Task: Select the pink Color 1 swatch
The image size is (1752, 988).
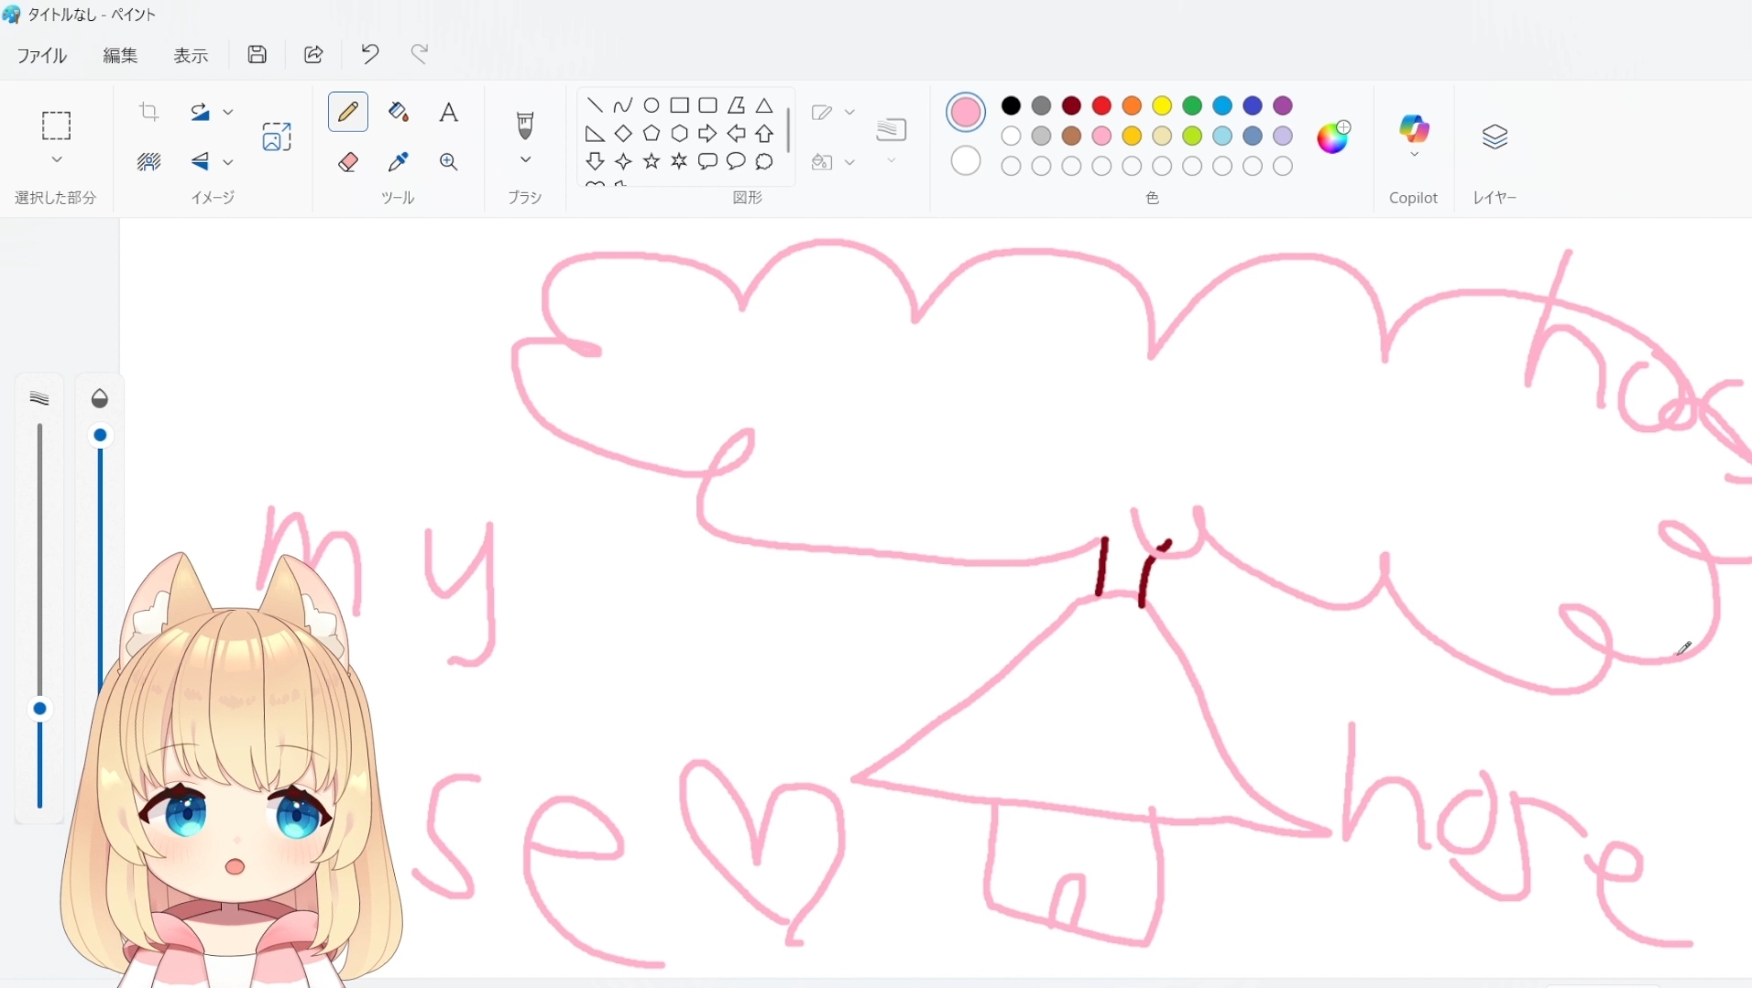Action: [x=966, y=112]
